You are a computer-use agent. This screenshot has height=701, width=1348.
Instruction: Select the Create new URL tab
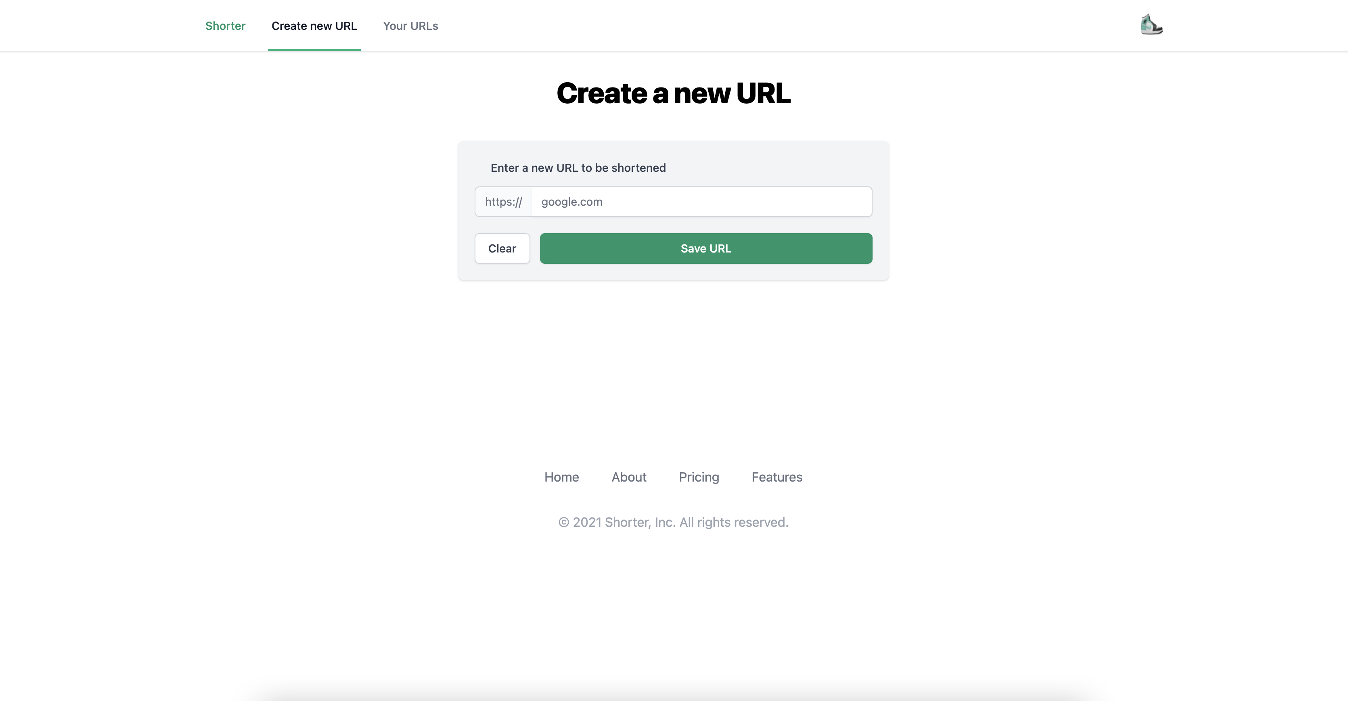[x=314, y=25]
